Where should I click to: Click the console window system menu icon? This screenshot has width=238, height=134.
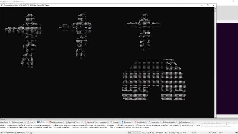[x=2, y=5]
